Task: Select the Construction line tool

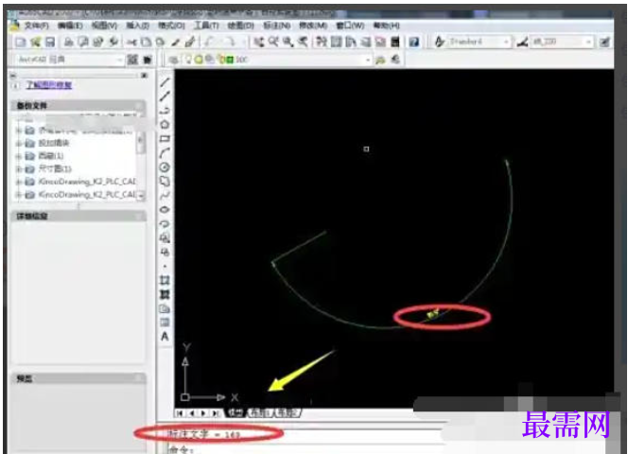Action: (x=165, y=96)
